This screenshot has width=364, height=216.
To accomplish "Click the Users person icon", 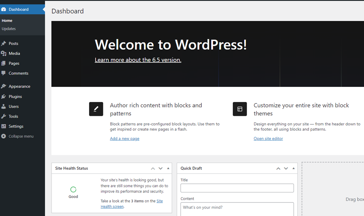I will 4,107.
